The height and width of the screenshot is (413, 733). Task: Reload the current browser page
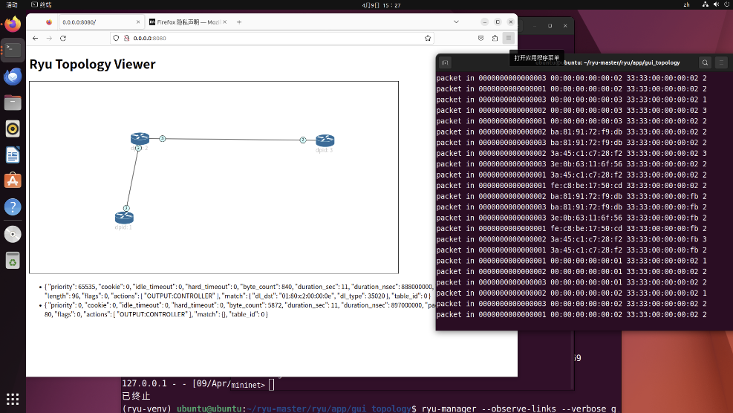click(x=63, y=38)
